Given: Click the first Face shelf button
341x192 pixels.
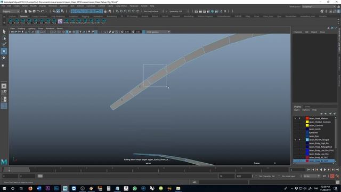Looking at the screenshot, I should [11, 21].
